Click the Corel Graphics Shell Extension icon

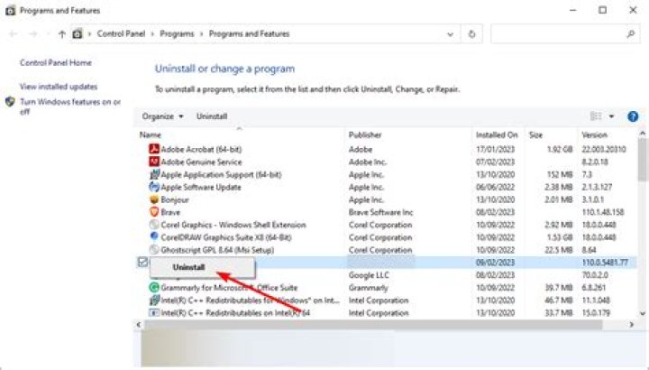click(154, 225)
